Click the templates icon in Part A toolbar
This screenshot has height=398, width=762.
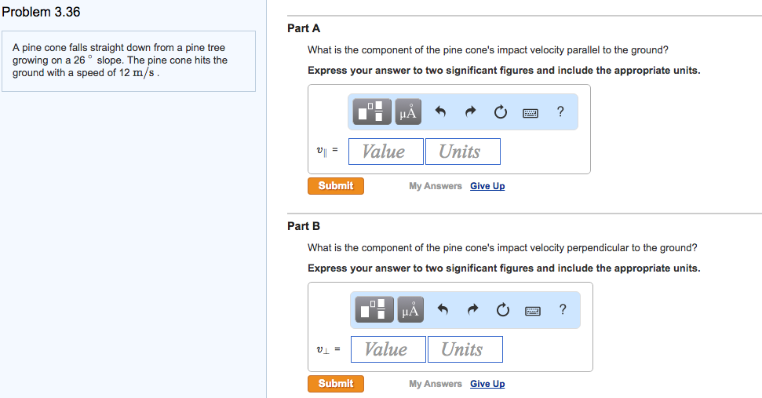(x=373, y=112)
